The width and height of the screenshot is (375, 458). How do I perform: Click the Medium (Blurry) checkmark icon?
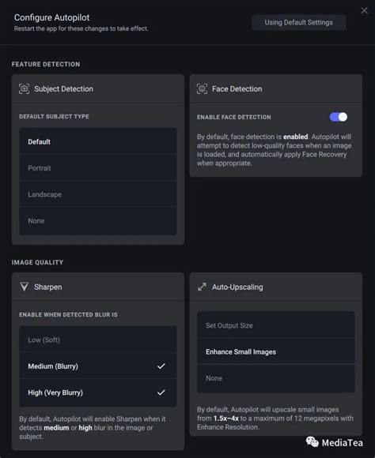pyautogui.click(x=161, y=366)
